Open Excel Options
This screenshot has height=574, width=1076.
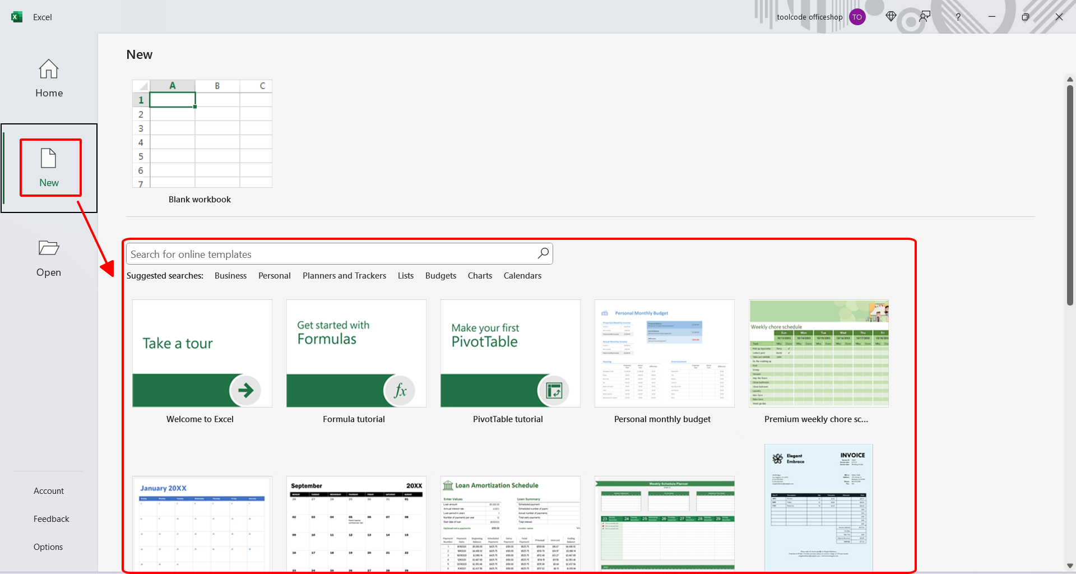pyautogui.click(x=48, y=547)
